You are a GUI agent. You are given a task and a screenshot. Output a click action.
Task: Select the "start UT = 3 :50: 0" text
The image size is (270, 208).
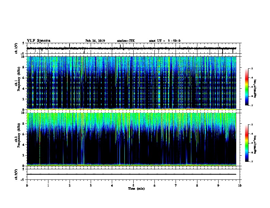[x=165, y=41]
